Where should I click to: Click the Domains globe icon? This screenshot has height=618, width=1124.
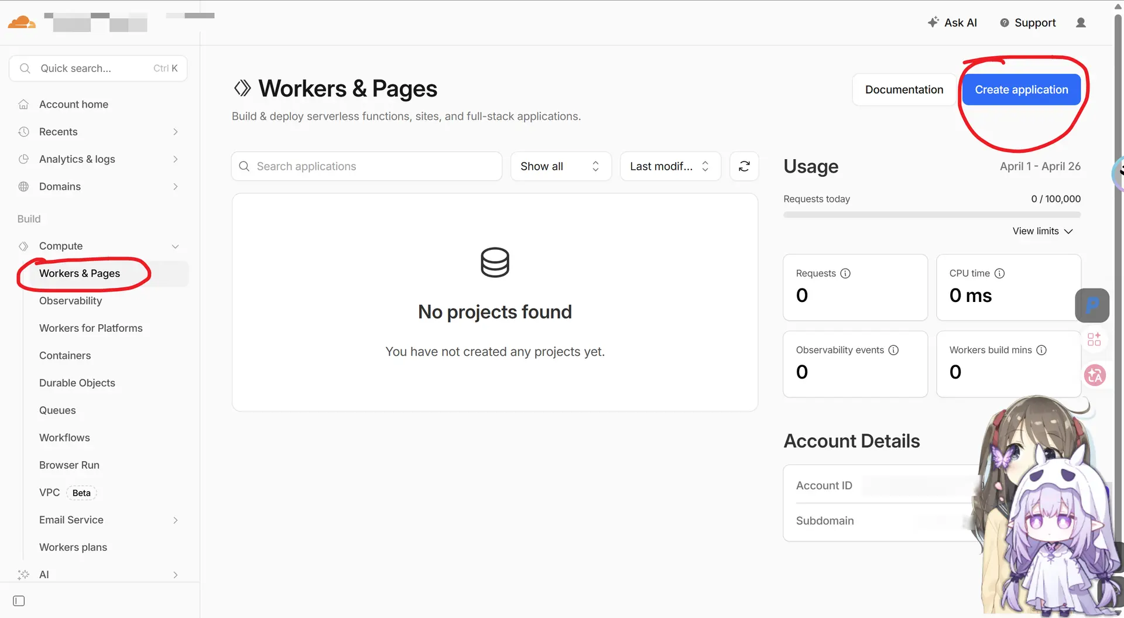(x=23, y=187)
